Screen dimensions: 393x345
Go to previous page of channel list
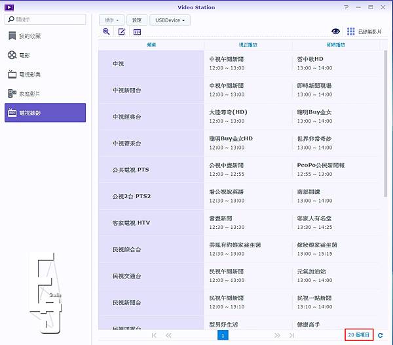pyautogui.click(x=168, y=335)
